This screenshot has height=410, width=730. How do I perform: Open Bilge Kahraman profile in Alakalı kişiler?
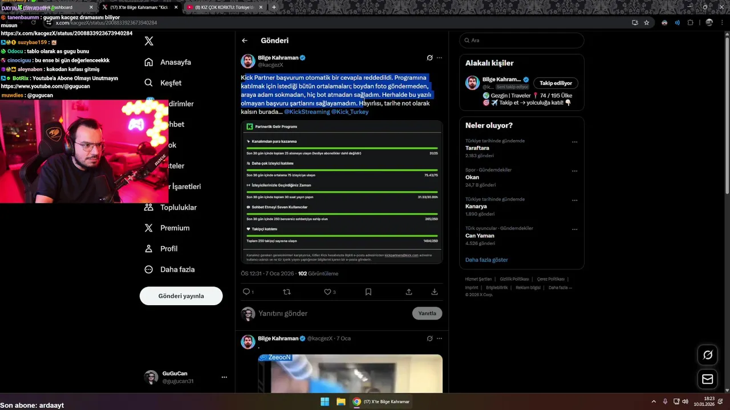click(x=501, y=79)
